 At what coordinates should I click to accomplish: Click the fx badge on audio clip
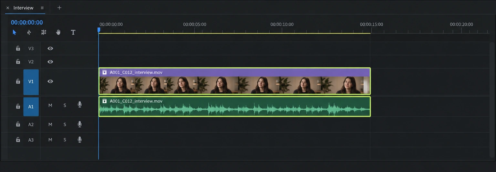104,101
